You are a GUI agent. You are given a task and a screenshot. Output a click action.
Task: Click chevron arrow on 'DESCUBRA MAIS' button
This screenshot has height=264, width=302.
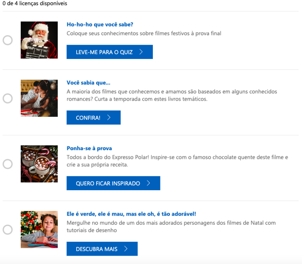tap(126, 249)
